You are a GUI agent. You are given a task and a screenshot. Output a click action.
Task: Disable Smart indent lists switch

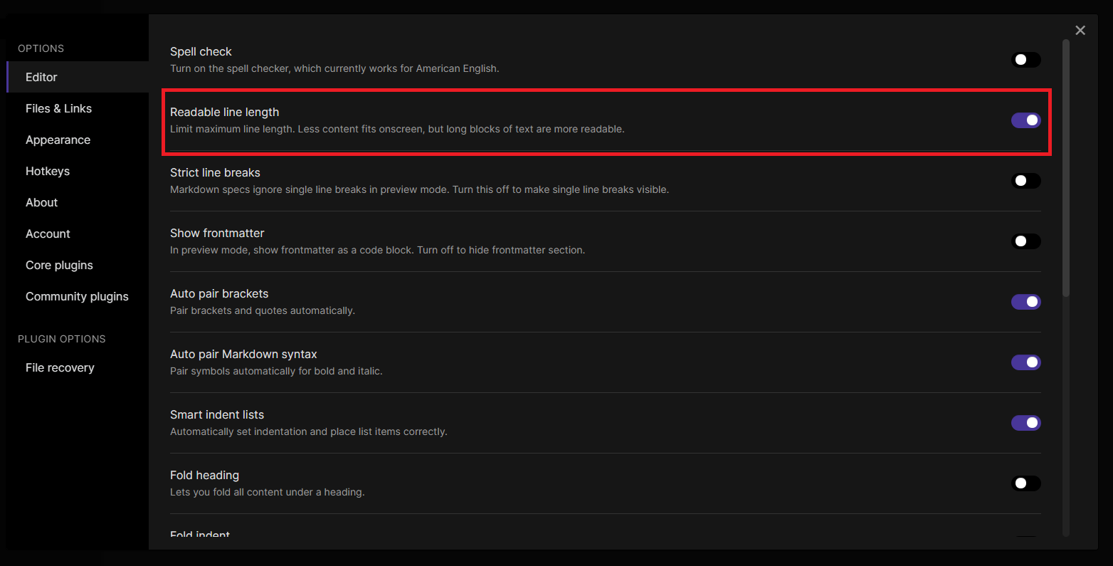1025,423
